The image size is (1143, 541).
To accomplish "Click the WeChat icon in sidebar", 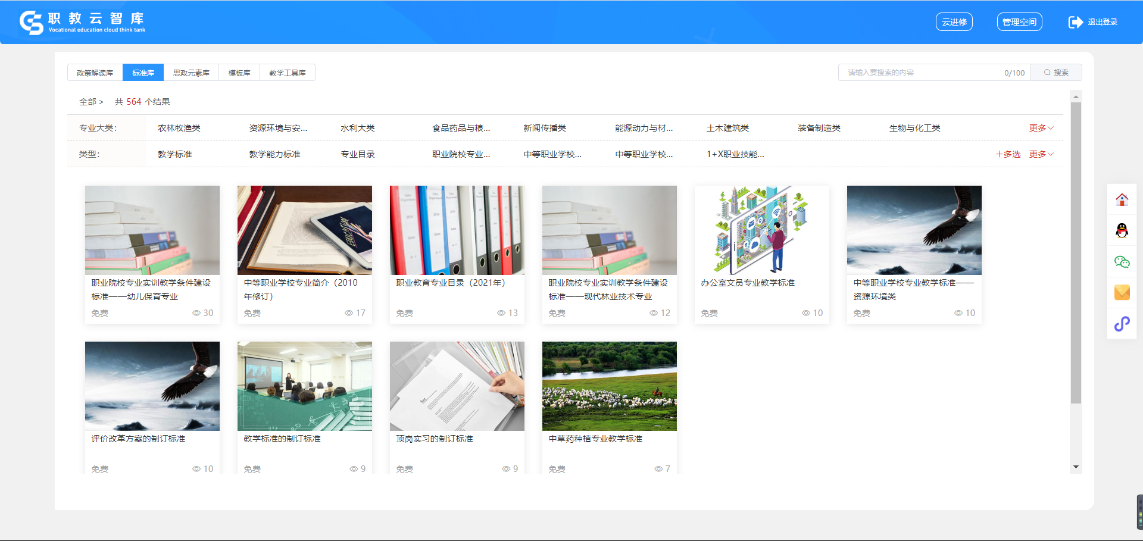I will click(1122, 262).
